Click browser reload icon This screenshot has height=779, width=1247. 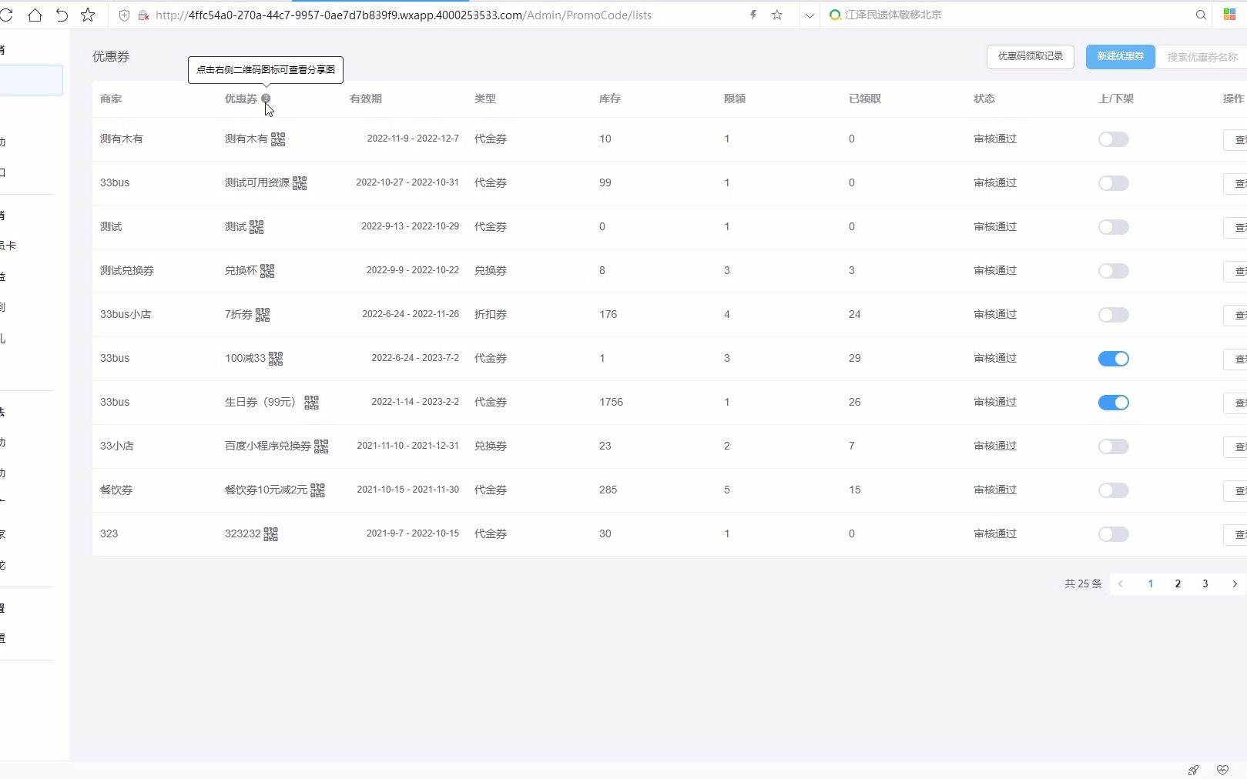(7, 15)
